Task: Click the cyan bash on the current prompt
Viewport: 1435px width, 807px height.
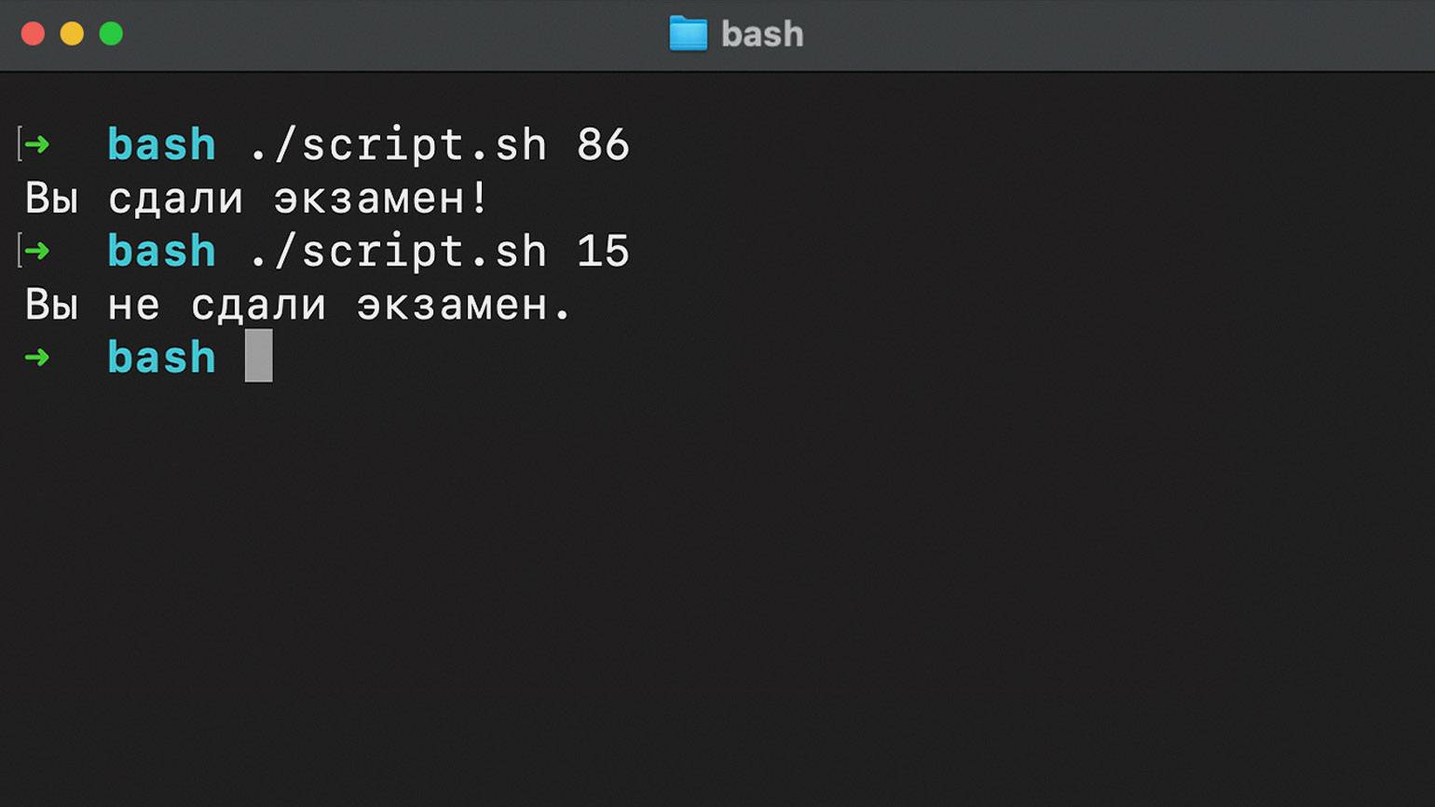Action: [162, 357]
